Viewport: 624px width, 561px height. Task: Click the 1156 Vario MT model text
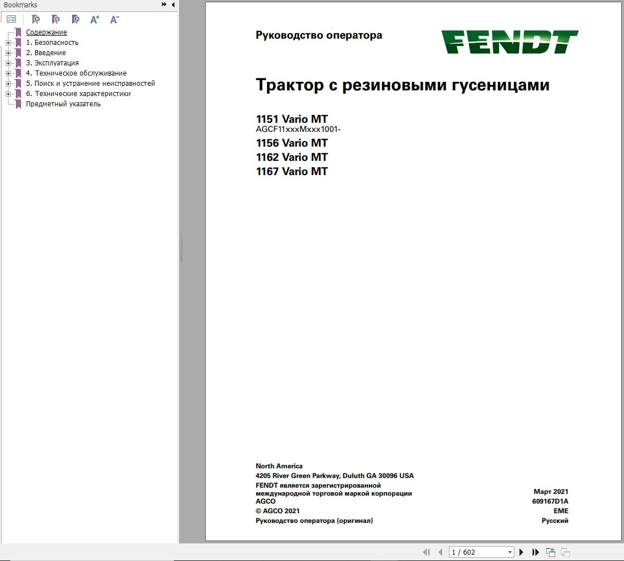pos(292,143)
